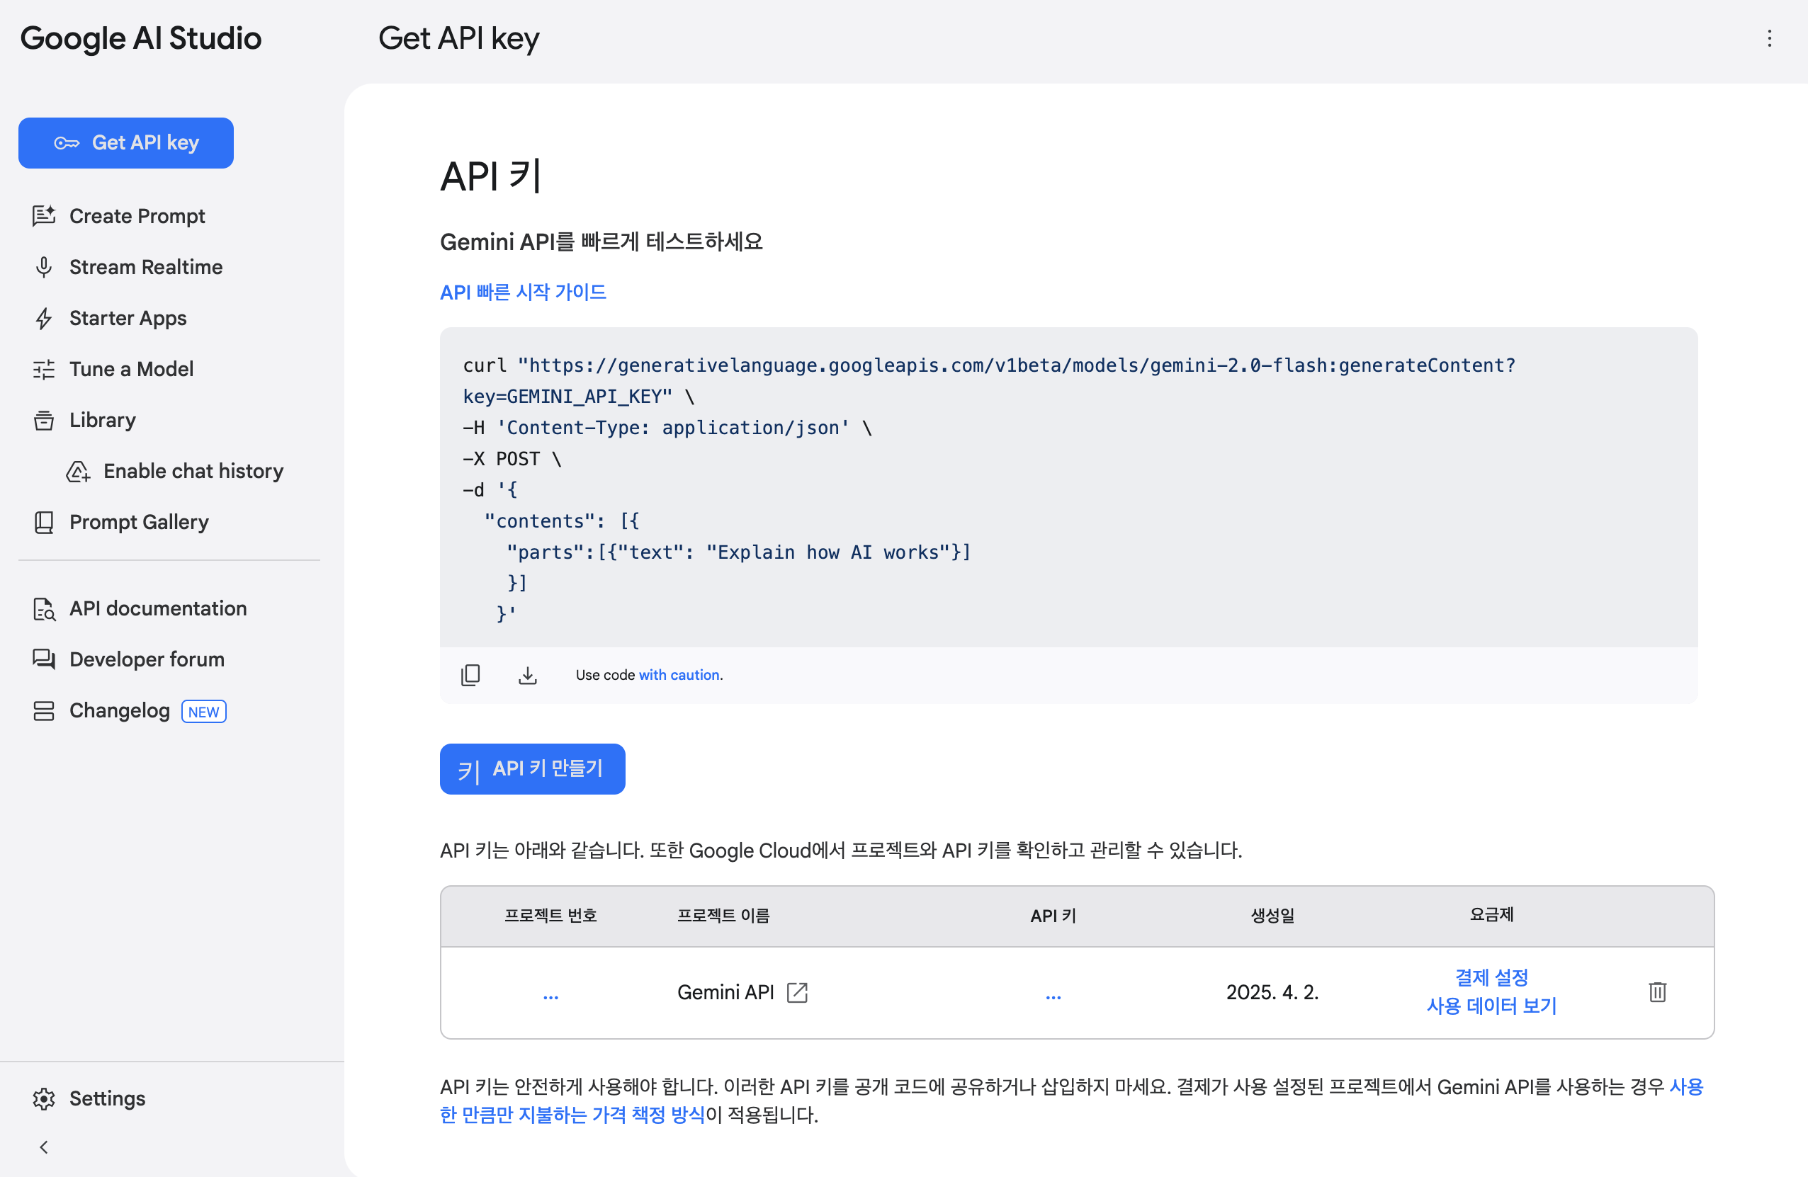1808x1177 pixels.
Task: Collapse the sidebar with the chevron
Action: [44, 1147]
